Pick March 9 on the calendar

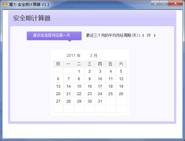click(x=90, y=79)
